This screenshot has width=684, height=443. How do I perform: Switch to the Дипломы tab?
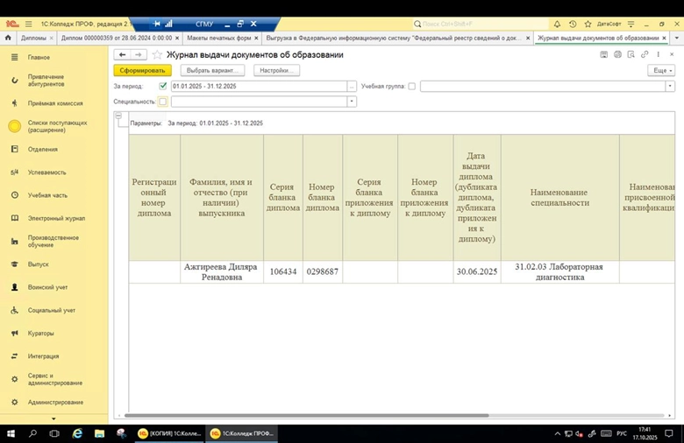(x=33, y=39)
